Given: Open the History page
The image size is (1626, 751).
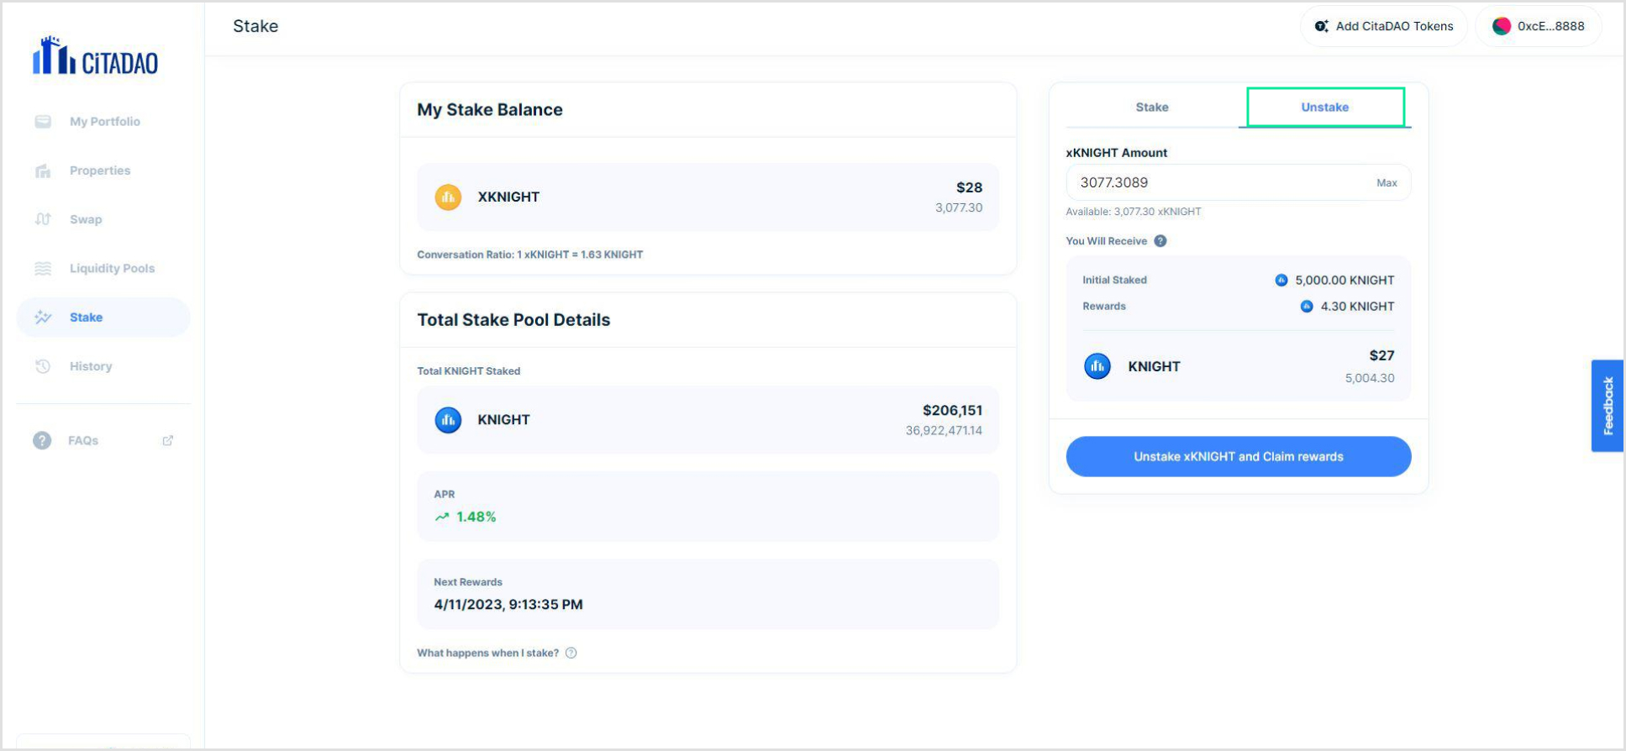Looking at the screenshot, I should click(x=103, y=366).
